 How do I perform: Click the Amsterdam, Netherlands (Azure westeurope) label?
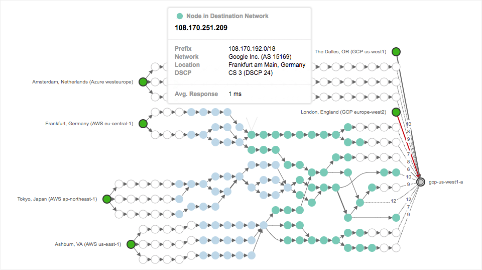click(x=83, y=81)
